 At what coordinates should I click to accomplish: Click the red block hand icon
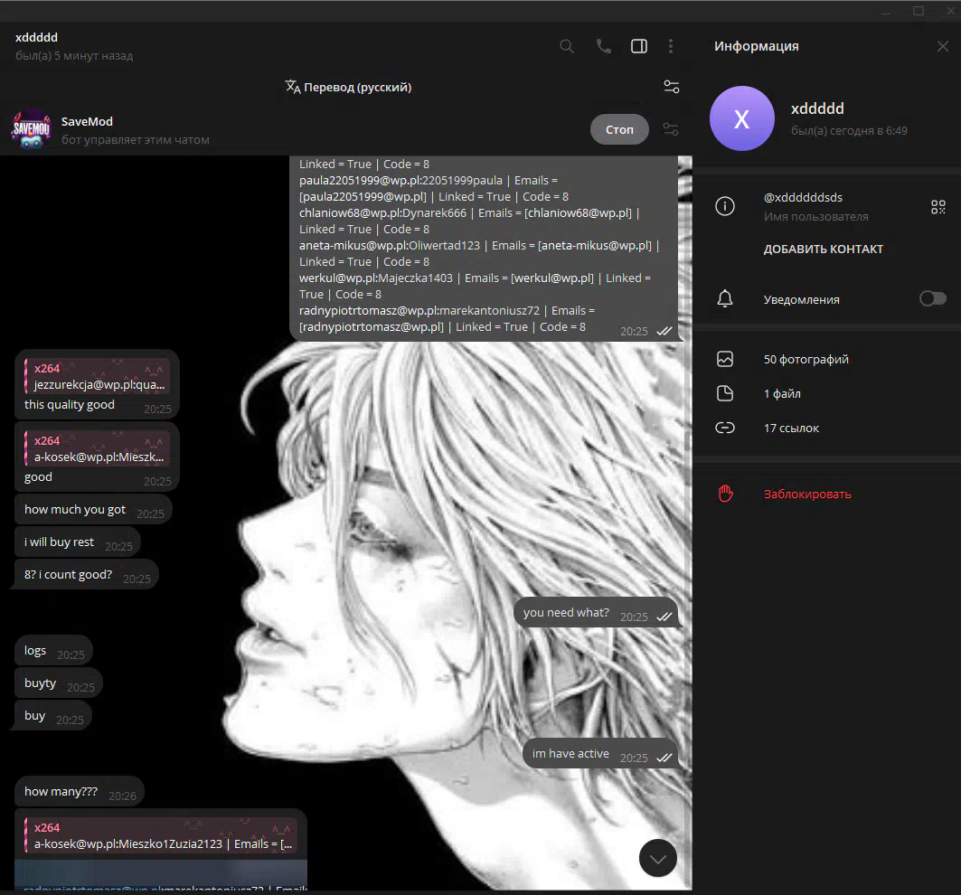(726, 494)
